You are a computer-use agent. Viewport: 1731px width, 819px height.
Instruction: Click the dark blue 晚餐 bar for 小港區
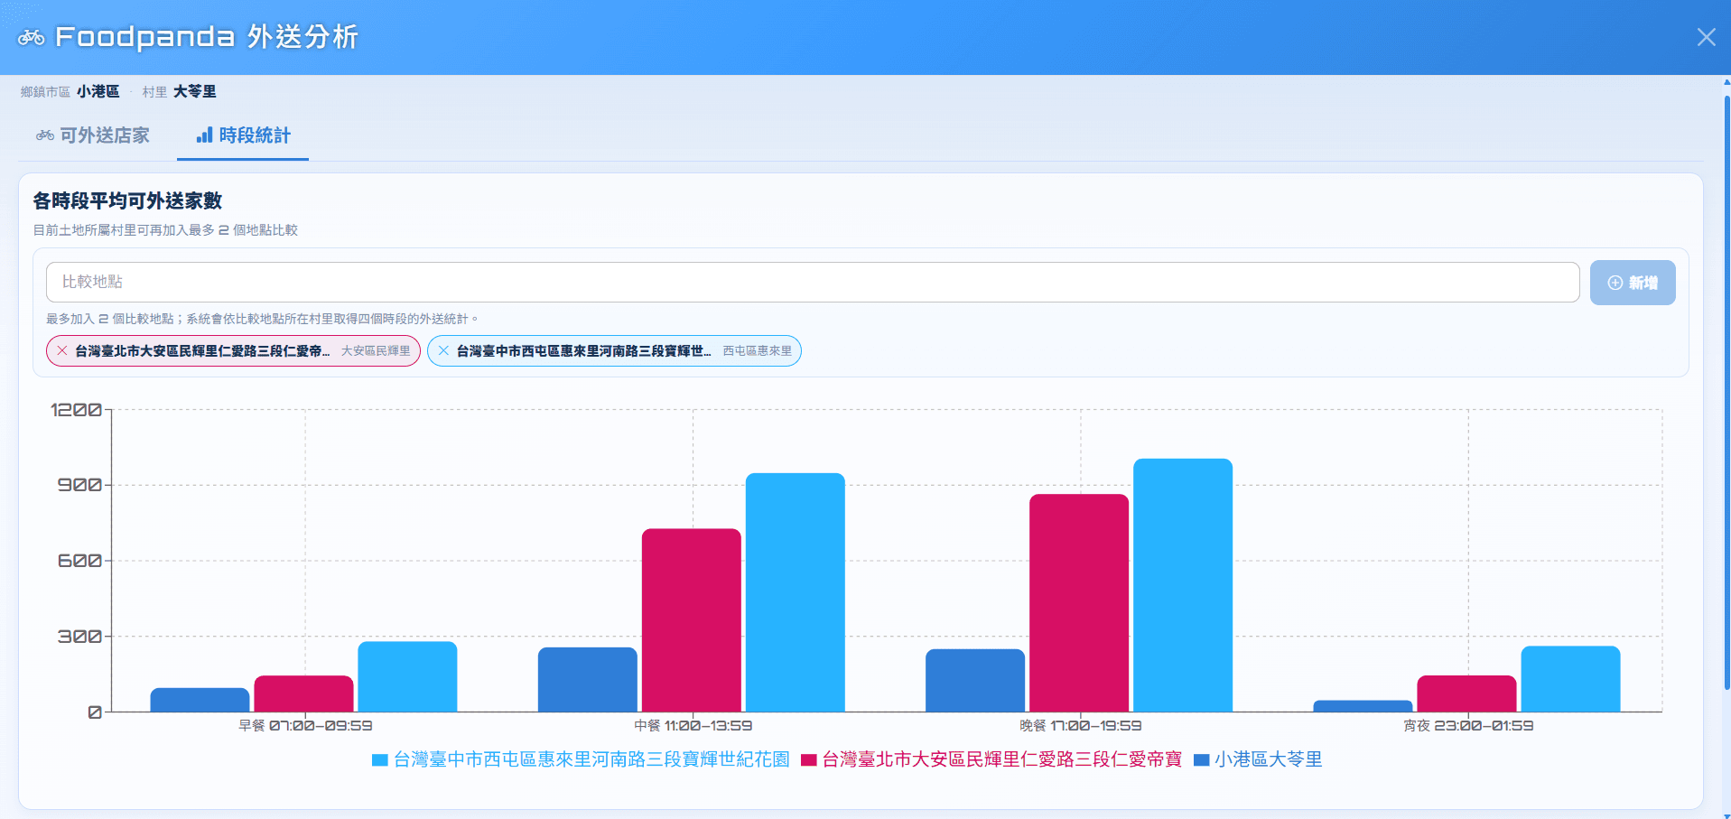tap(975, 680)
